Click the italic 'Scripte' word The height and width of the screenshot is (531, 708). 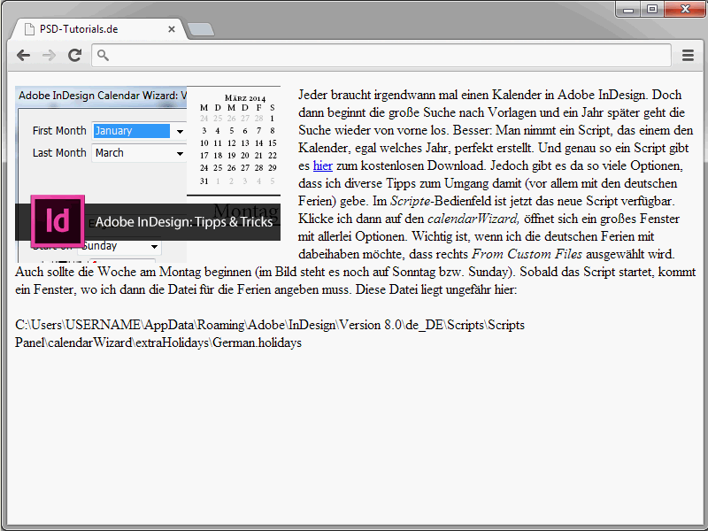click(x=411, y=201)
